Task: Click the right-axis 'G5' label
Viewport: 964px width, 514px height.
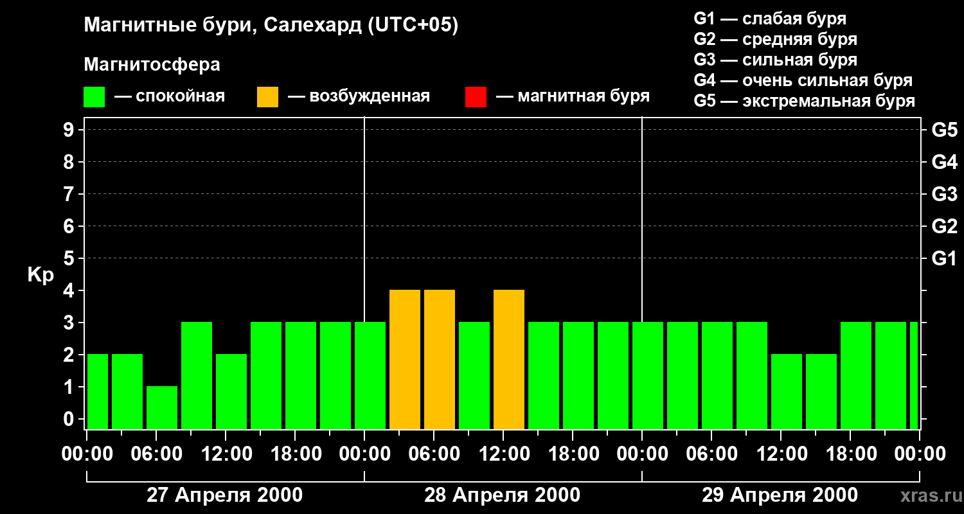Action: pos(944,130)
